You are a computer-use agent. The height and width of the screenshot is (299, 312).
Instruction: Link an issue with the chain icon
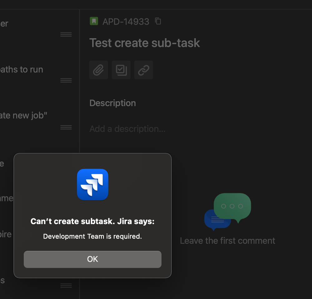point(144,70)
